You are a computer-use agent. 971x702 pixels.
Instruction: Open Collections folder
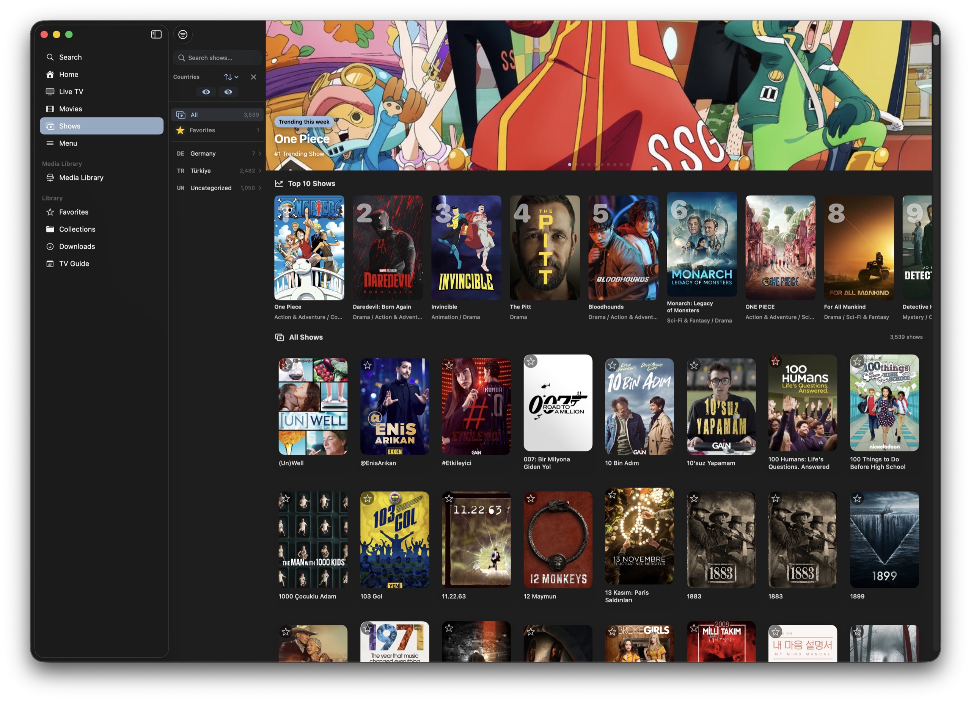point(102,229)
